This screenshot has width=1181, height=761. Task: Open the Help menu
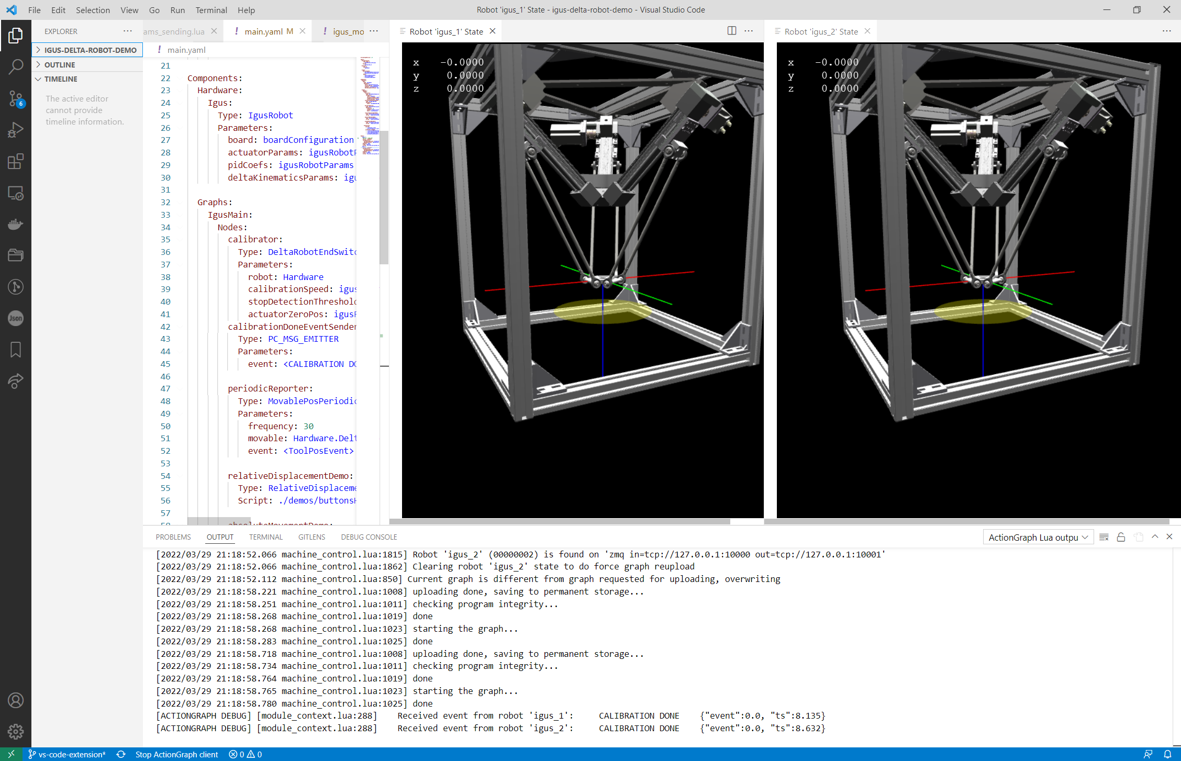(246, 10)
